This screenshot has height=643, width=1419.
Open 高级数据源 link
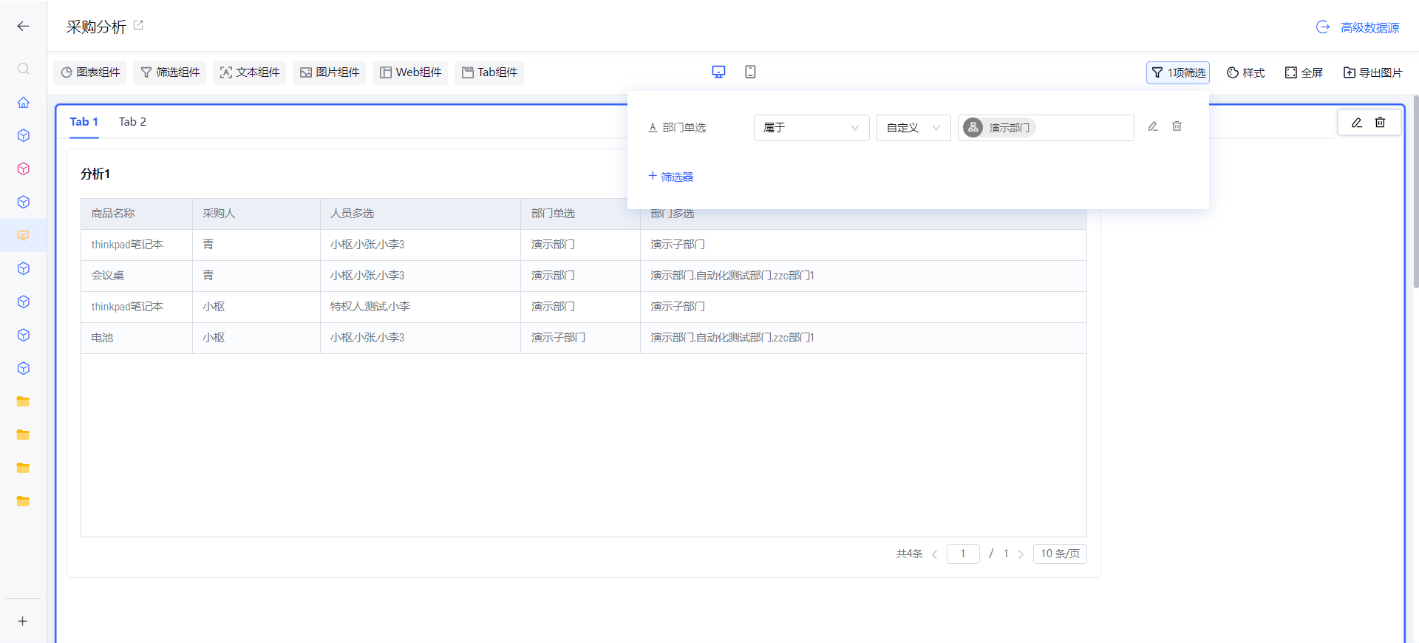(1358, 27)
